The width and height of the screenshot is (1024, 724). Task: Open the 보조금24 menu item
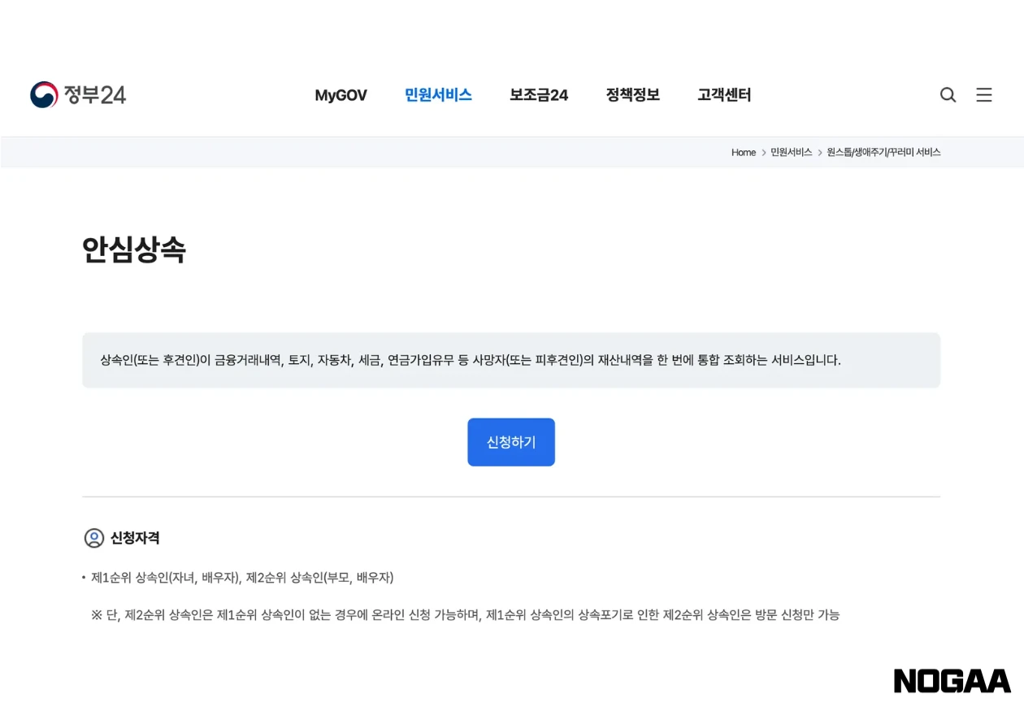(x=539, y=95)
